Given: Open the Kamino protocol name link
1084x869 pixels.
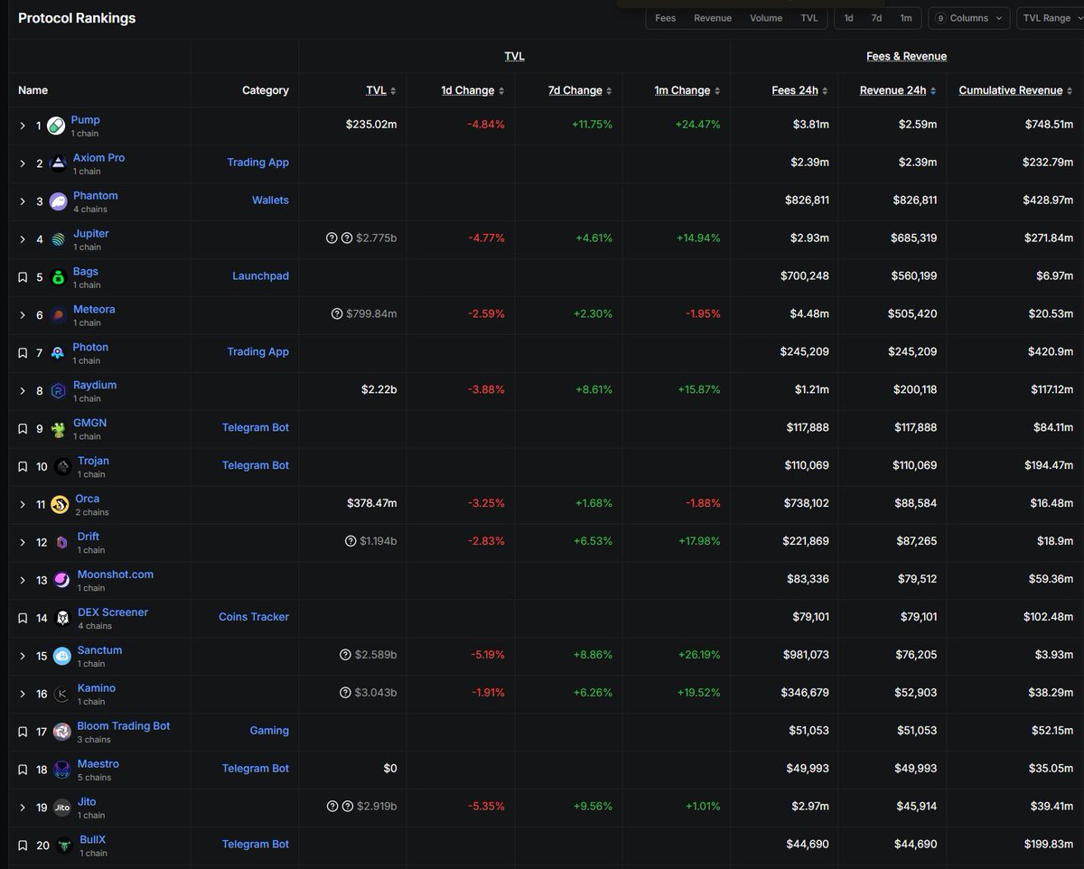Looking at the screenshot, I should (x=97, y=688).
